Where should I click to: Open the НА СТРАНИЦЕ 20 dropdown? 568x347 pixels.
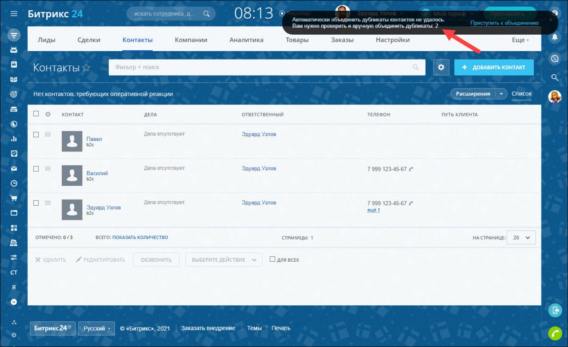(x=521, y=238)
